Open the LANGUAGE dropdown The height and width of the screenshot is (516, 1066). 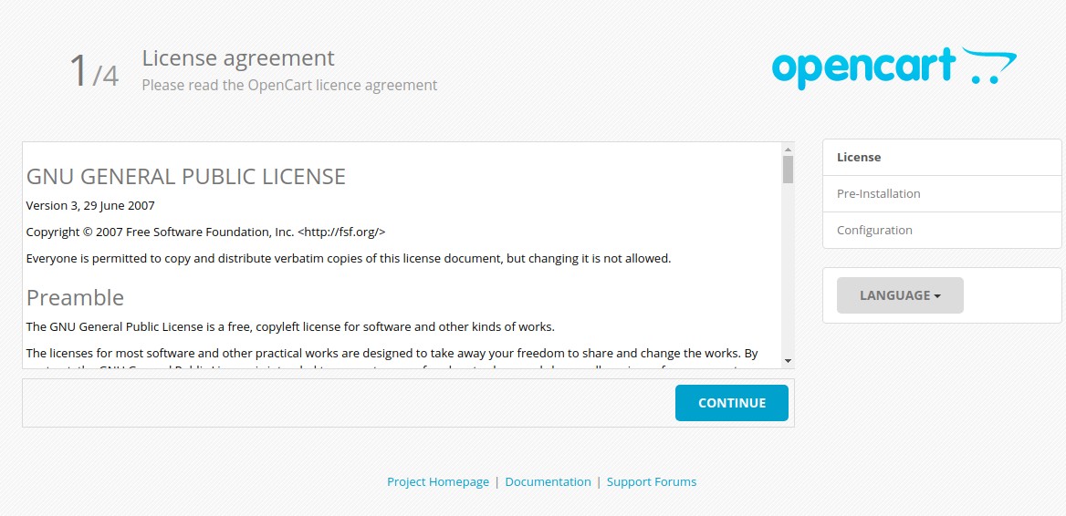[x=900, y=295]
